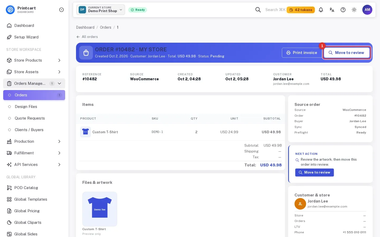Go back via All orders link
The width and height of the screenshot is (380, 237).
87,37
